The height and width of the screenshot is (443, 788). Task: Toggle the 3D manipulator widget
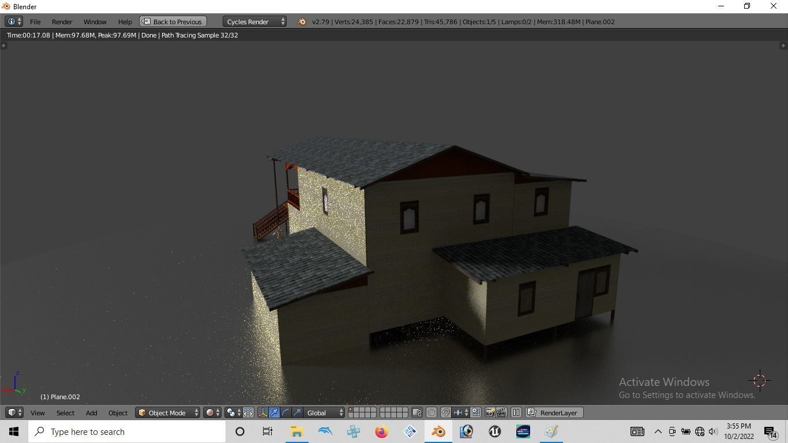pos(263,412)
